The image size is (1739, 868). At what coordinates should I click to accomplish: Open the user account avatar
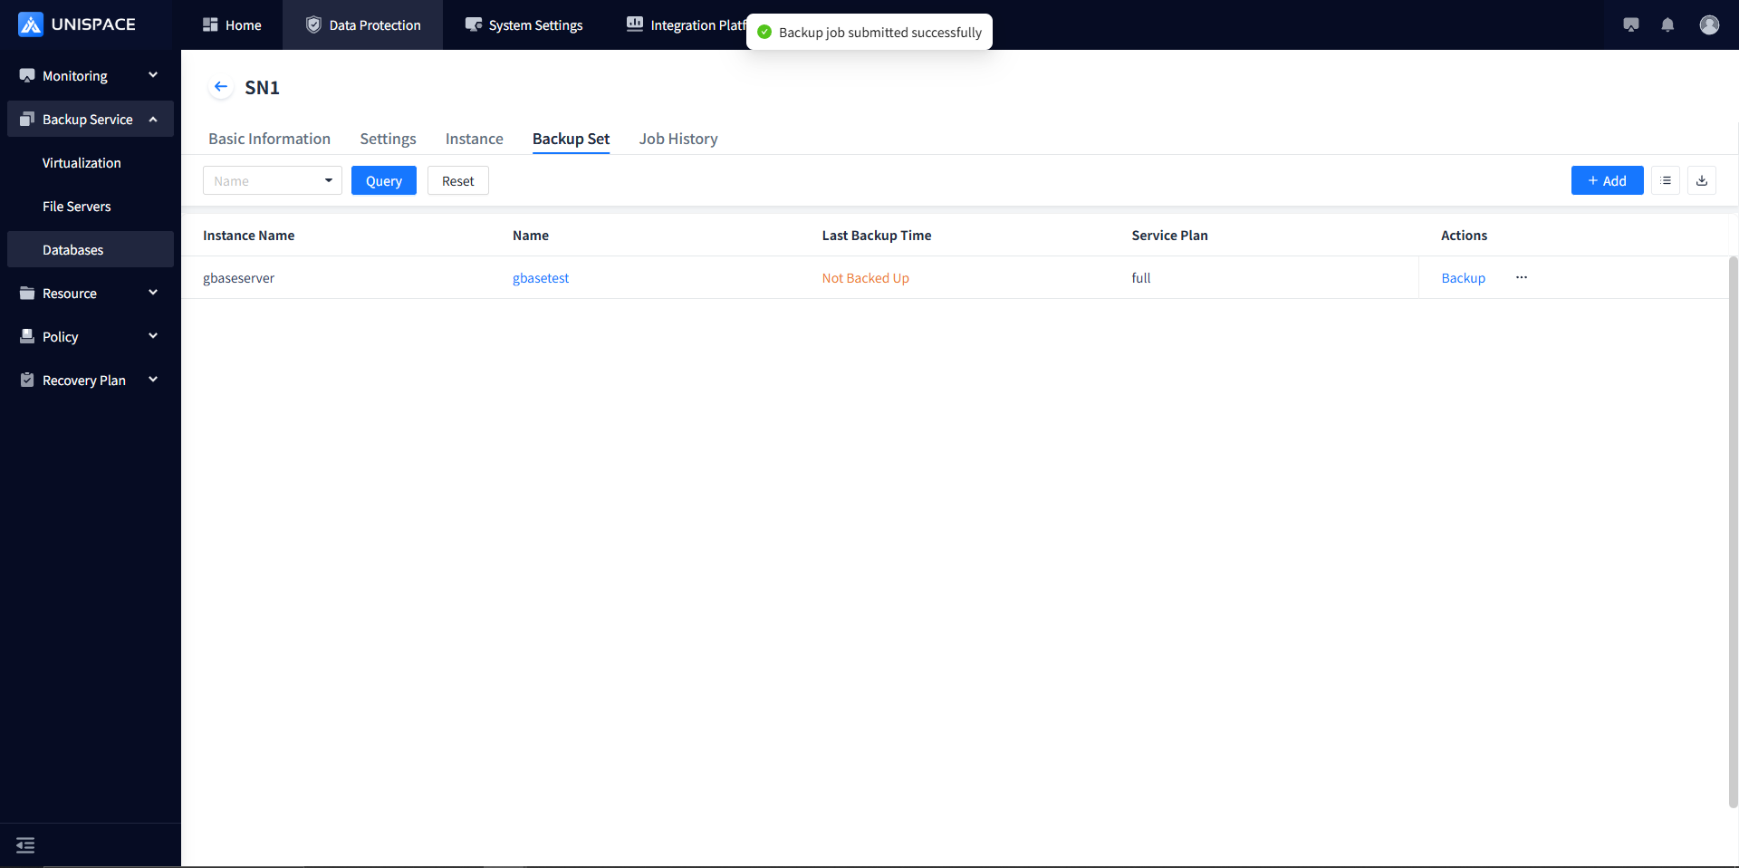point(1709,24)
